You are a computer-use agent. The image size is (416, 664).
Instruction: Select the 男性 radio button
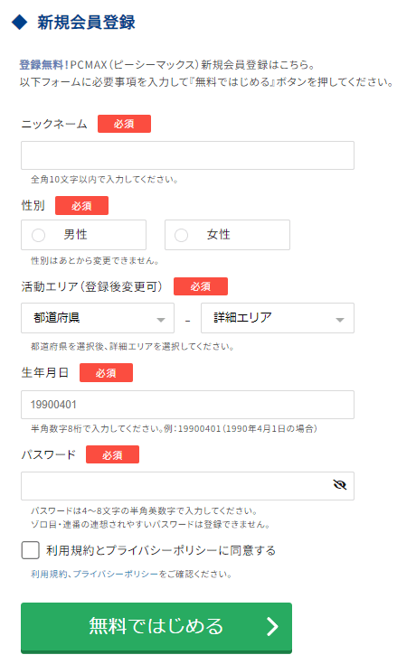tap(39, 235)
